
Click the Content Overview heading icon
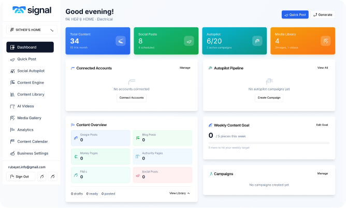pyautogui.click(x=73, y=125)
